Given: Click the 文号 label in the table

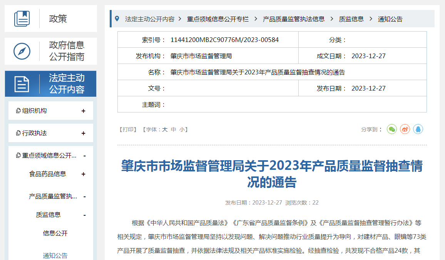Looking at the screenshot, I should click(157, 88).
